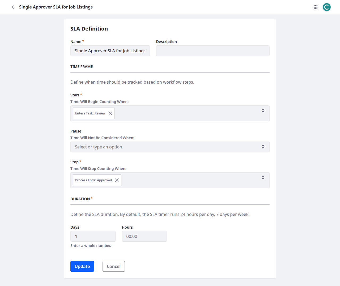
Task: Go back using the header back arrow
Action: pyautogui.click(x=13, y=7)
